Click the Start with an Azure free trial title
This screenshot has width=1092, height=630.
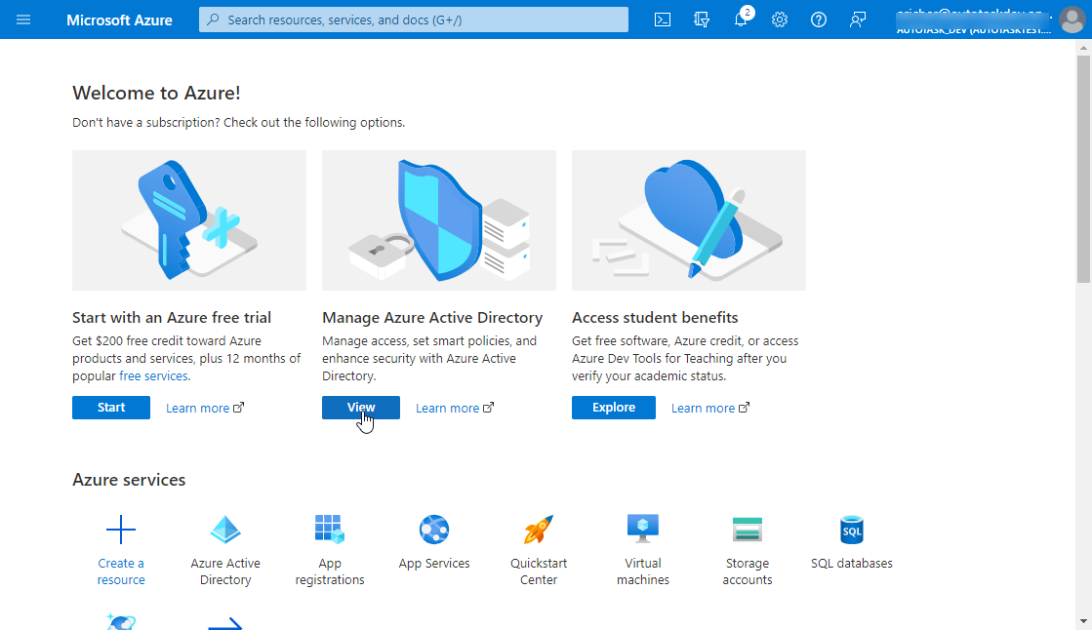172,317
